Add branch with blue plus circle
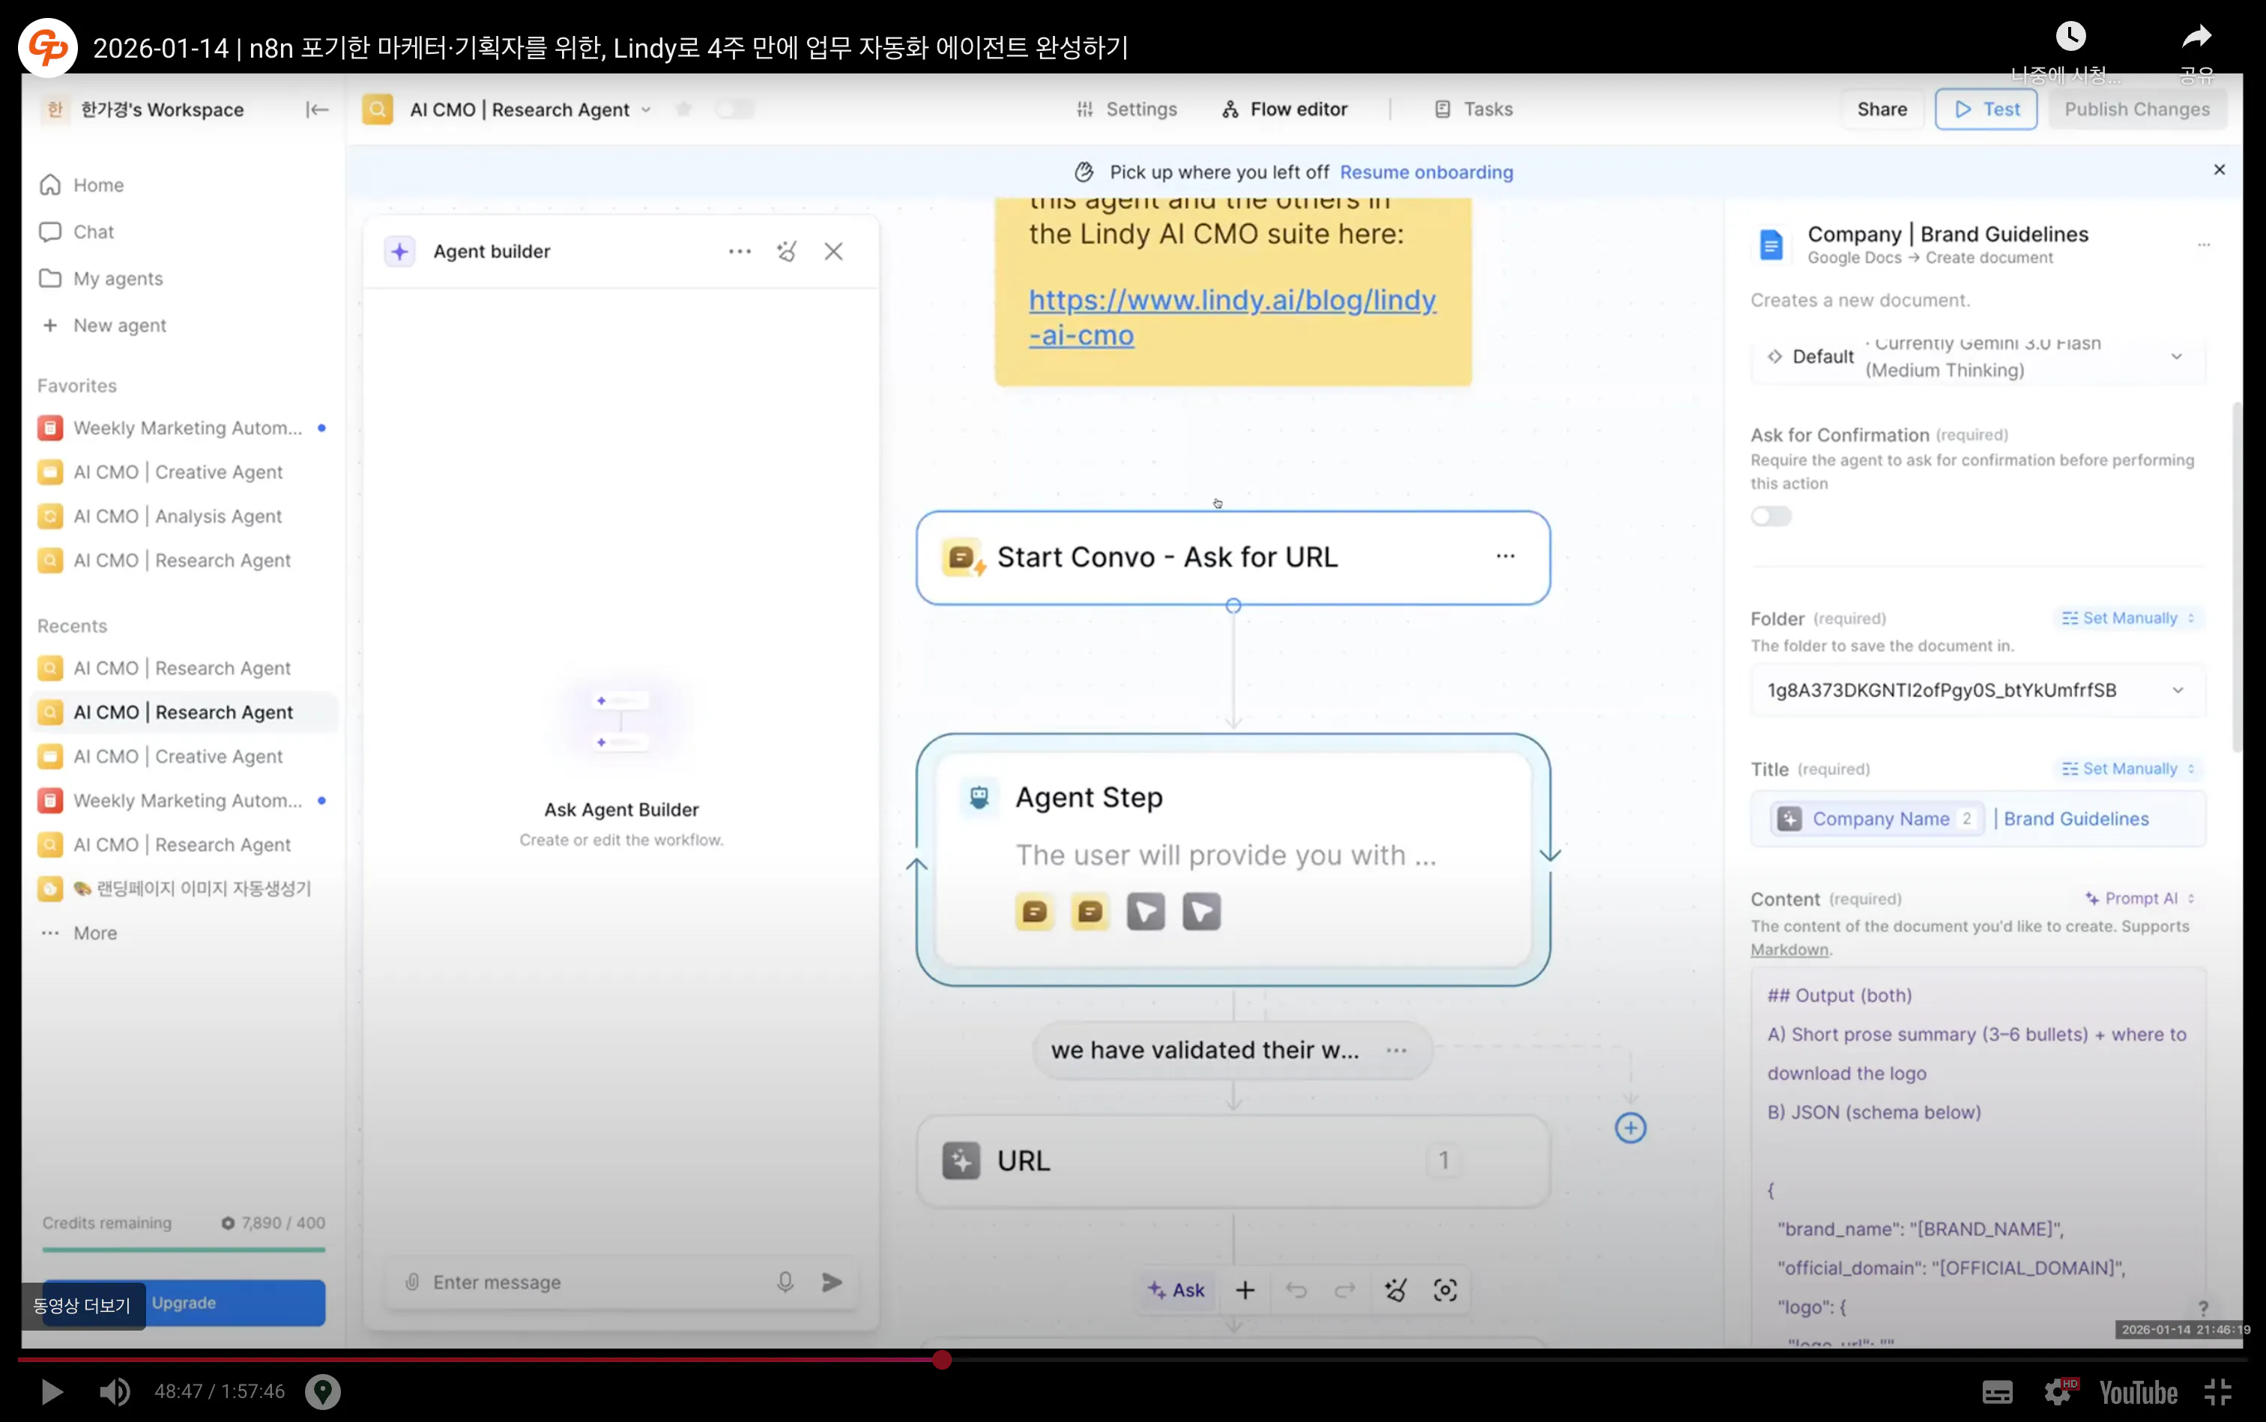 click(x=1630, y=1128)
